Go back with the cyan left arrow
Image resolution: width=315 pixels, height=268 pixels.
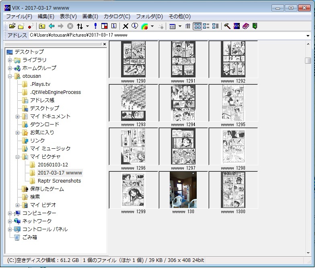(x=51, y=26)
